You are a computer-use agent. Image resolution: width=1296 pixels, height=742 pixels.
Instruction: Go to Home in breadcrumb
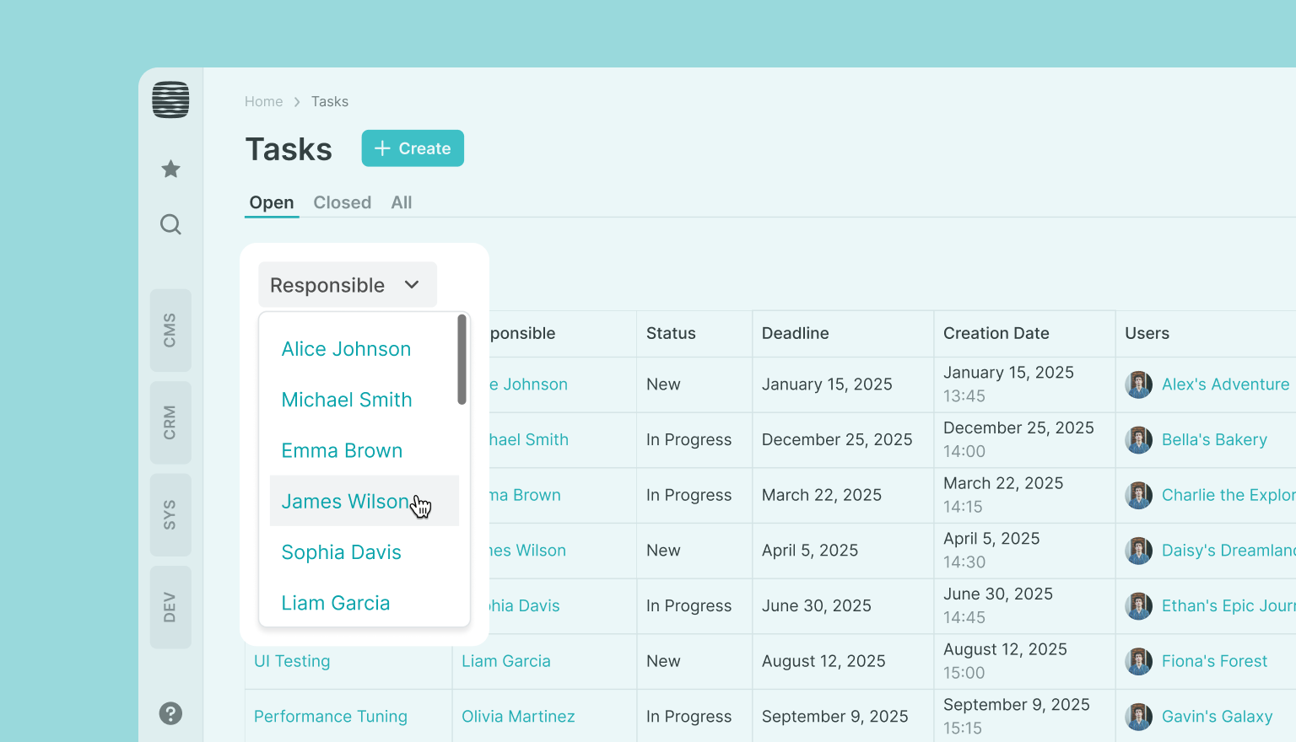(x=263, y=101)
